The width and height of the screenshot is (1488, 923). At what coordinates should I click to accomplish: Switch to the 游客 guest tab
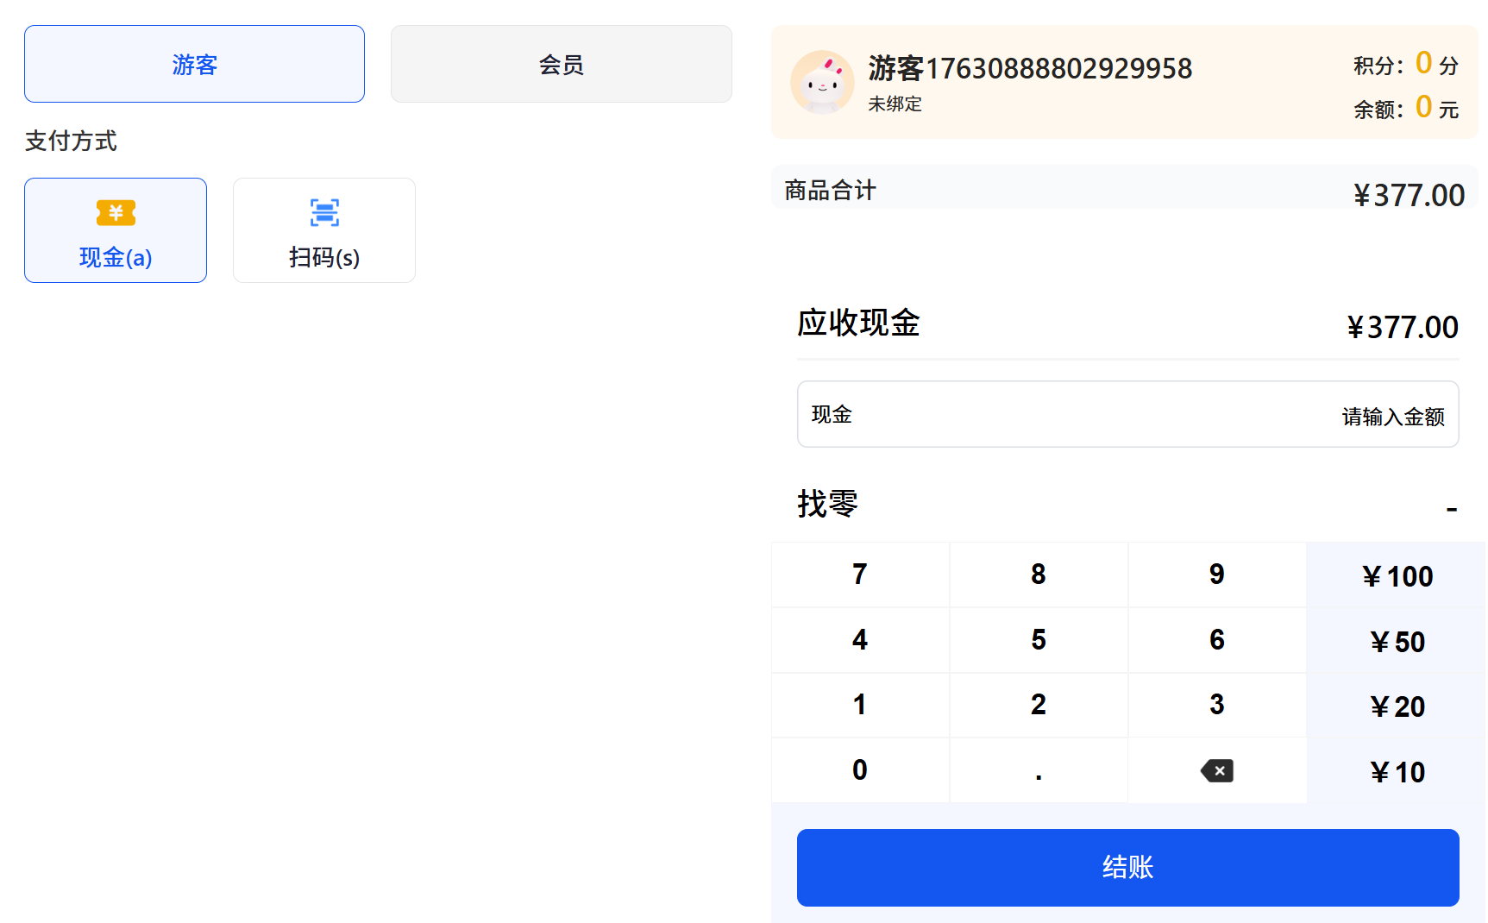tap(194, 65)
